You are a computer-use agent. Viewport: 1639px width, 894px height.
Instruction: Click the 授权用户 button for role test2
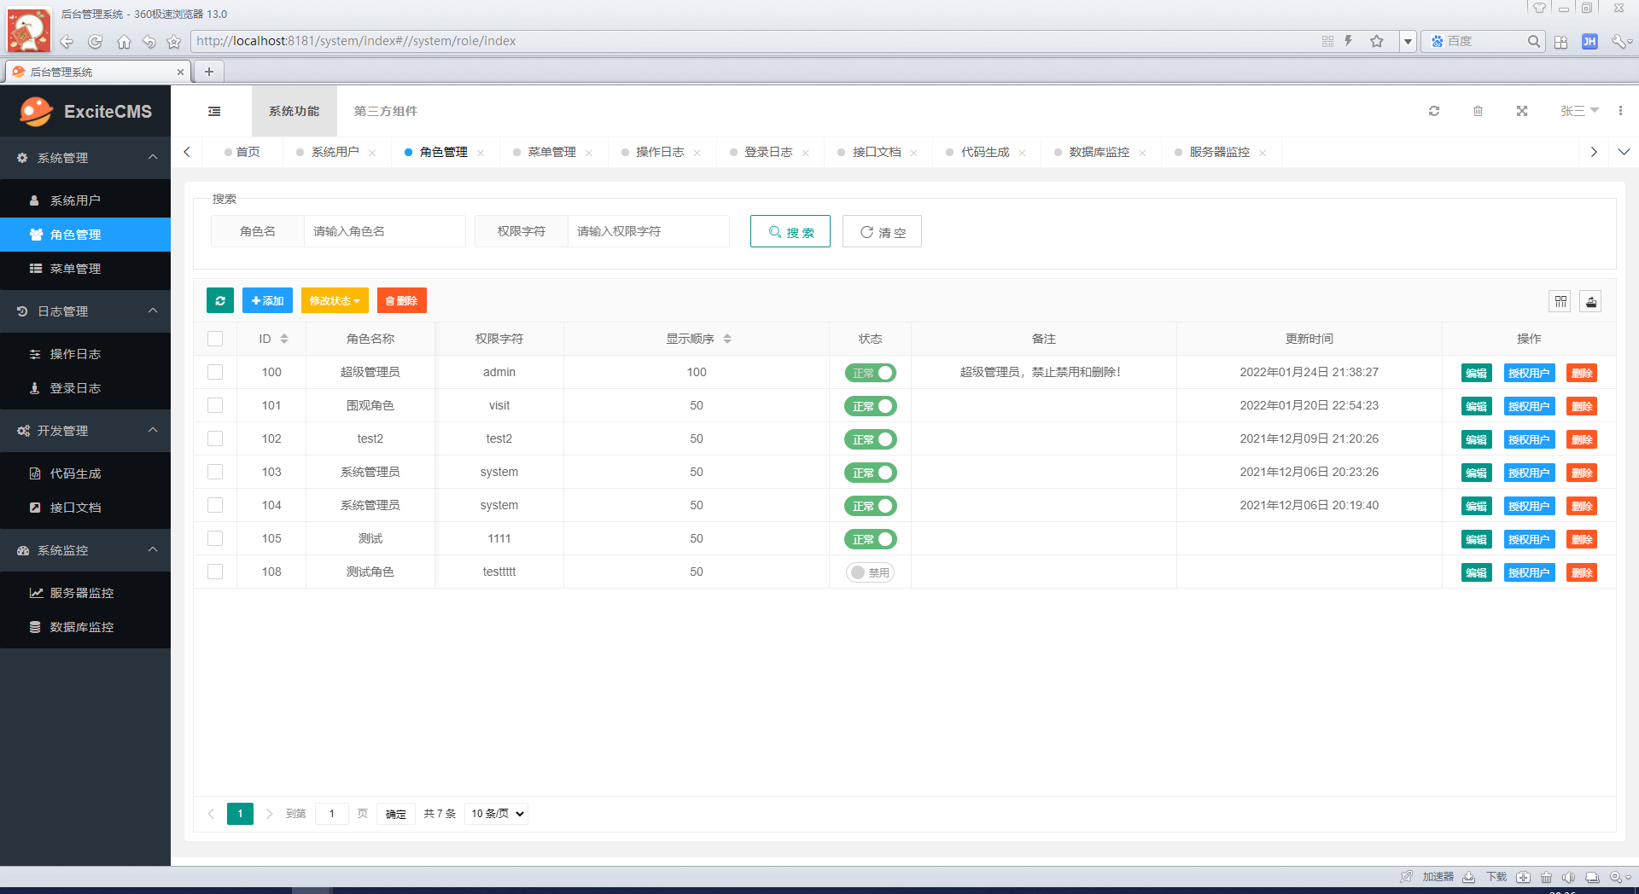[1529, 439]
